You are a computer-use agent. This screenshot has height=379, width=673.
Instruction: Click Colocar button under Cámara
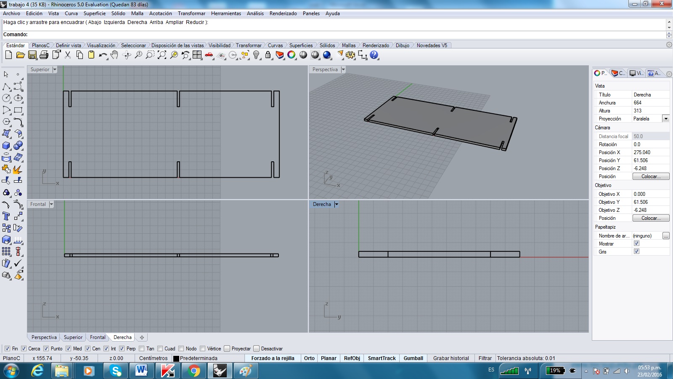pyautogui.click(x=651, y=176)
